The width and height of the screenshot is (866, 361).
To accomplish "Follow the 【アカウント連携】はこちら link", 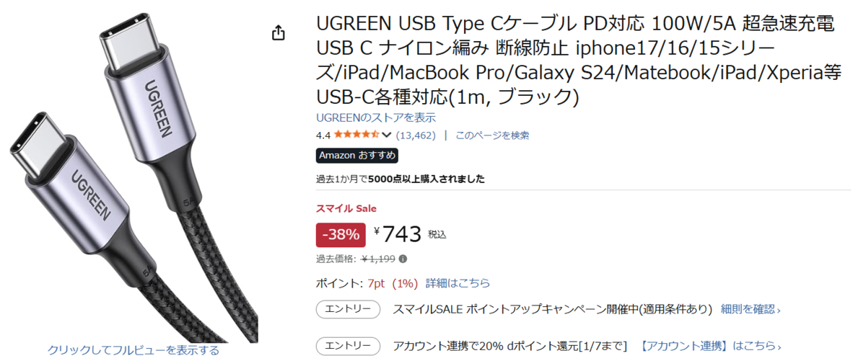I will point(710,346).
